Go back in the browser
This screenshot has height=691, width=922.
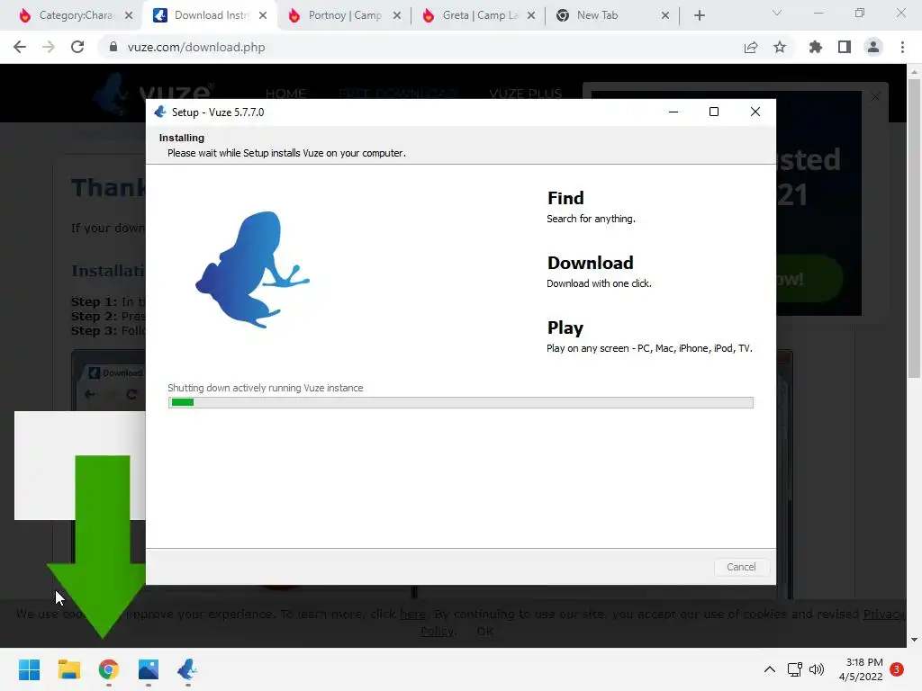click(x=20, y=47)
